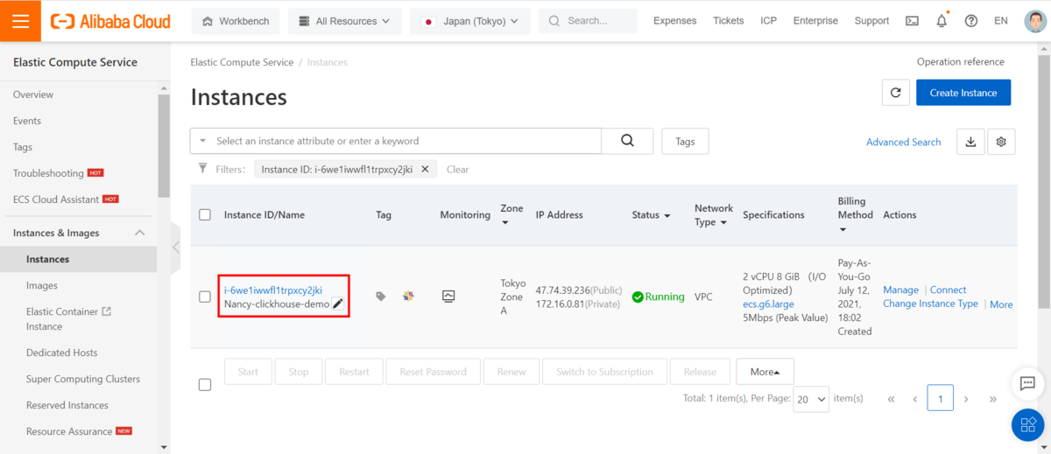Filter by Network Type dropdown
The image size is (1051, 454).
coord(723,222)
